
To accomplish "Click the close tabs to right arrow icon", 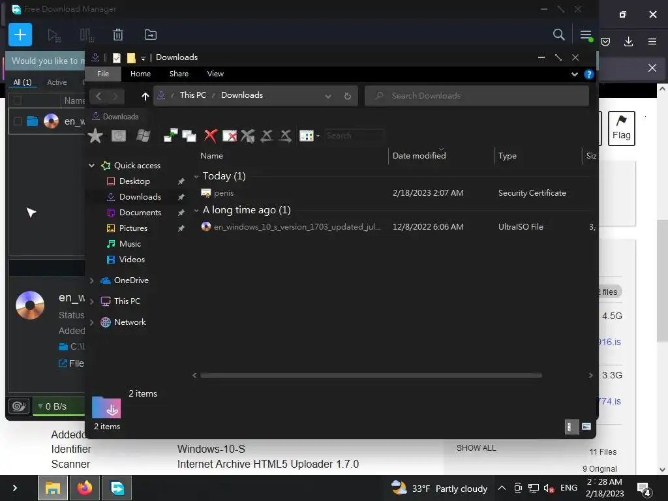I will point(286,136).
